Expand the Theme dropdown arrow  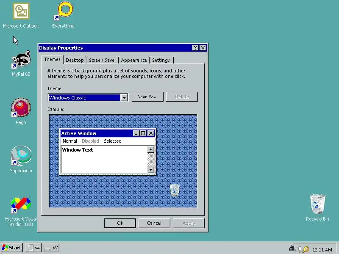point(124,98)
